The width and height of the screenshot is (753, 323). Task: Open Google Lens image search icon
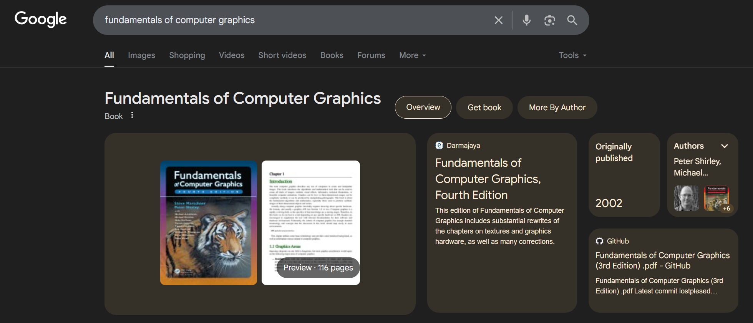click(549, 20)
